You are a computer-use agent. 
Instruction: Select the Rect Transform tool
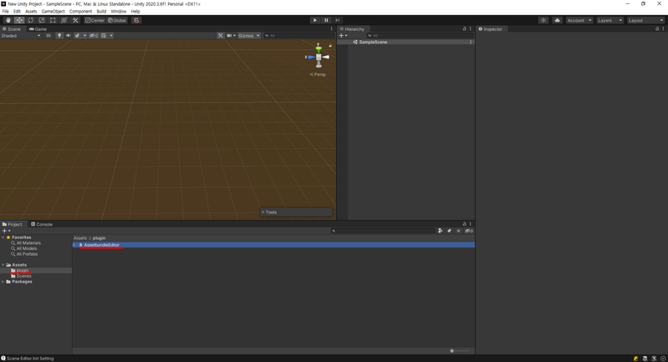point(53,20)
